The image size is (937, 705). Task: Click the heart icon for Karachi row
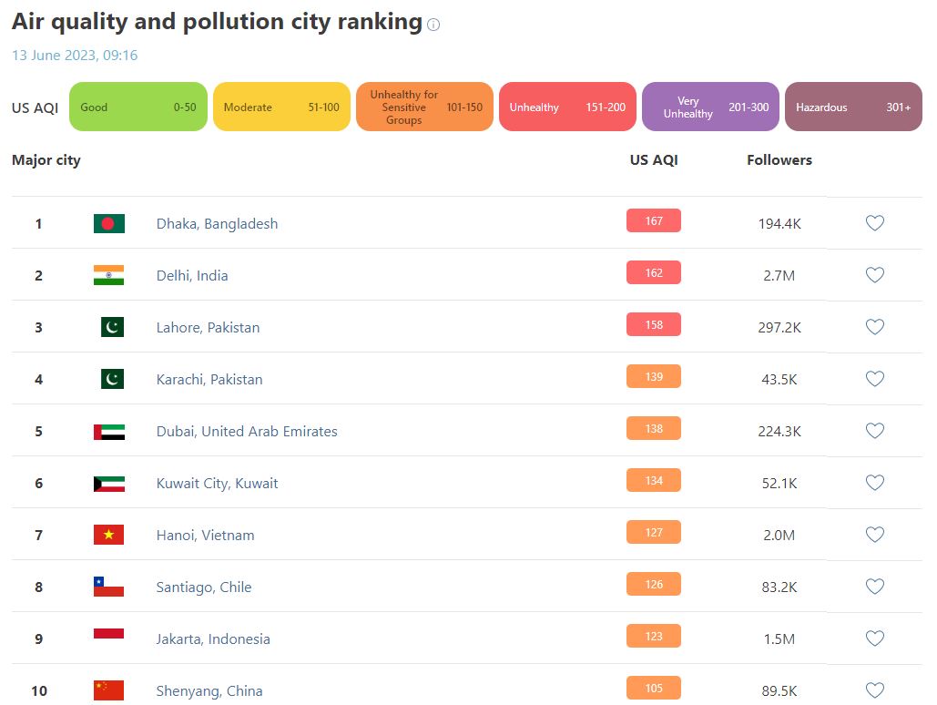874,379
